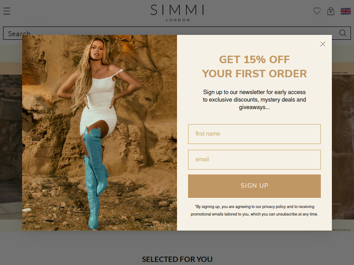Image resolution: width=354 pixels, height=265 pixels.
Task: Click the GET 15% OFF headline
Action: [254, 67]
